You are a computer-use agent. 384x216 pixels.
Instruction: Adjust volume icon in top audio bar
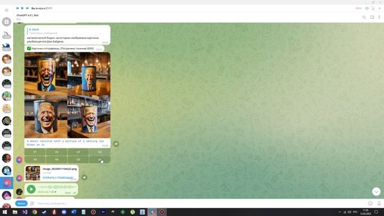(x=367, y=8)
